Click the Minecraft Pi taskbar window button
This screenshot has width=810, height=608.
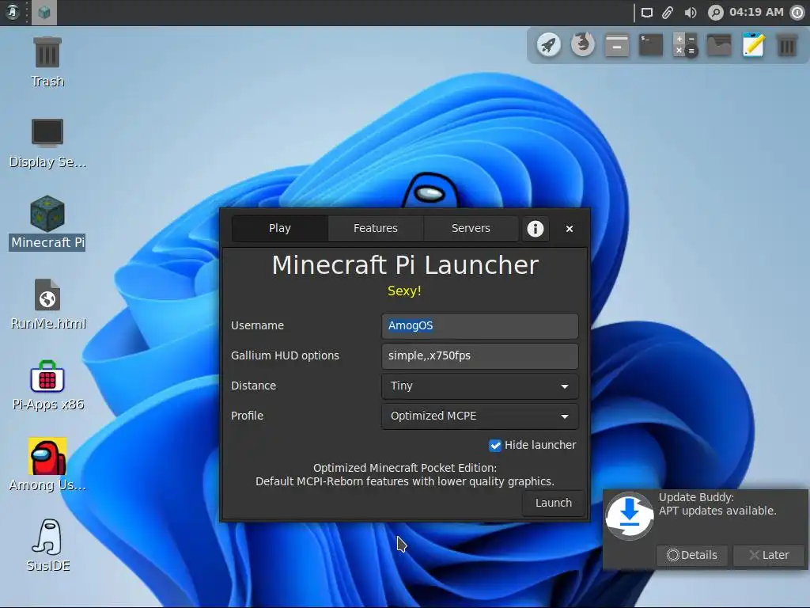pos(44,13)
